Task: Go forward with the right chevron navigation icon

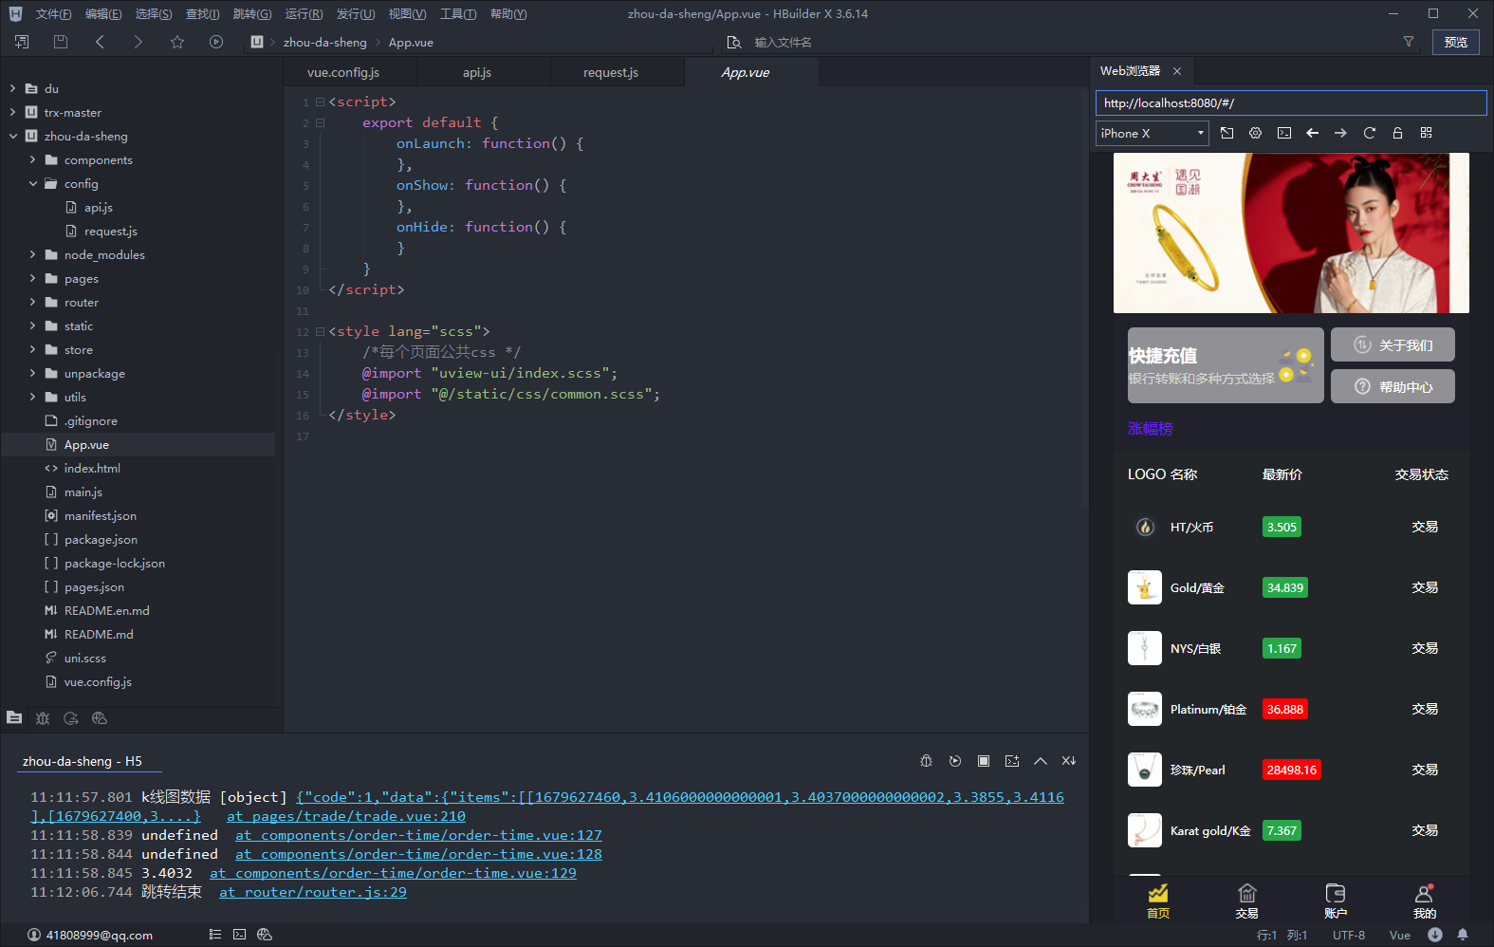Action: click(x=138, y=42)
